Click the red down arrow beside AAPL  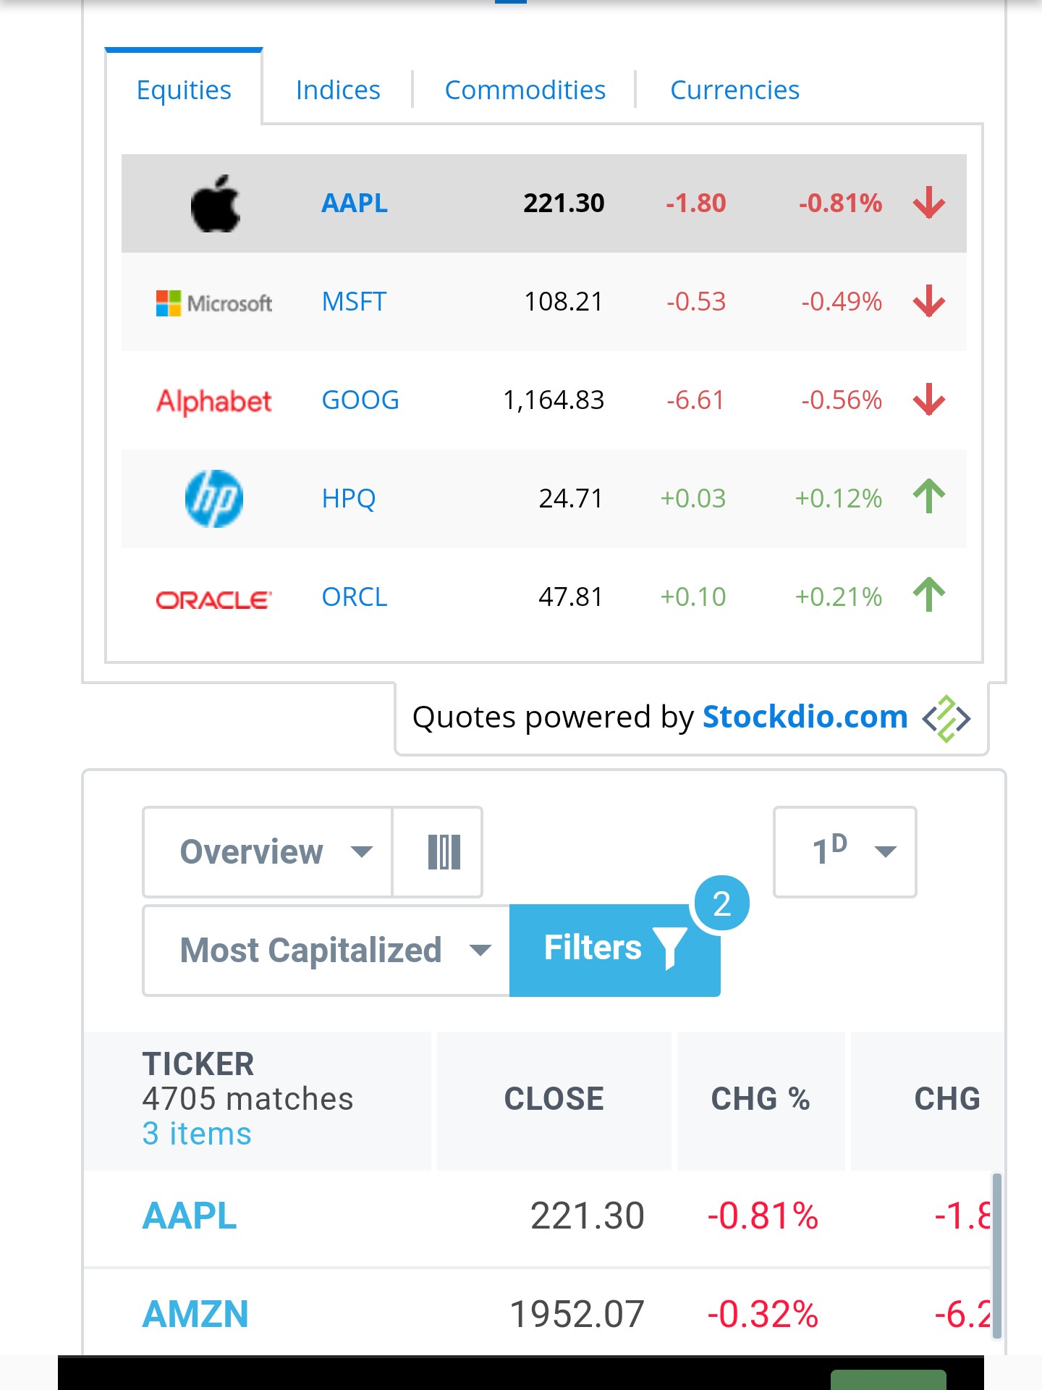click(x=929, y=203)
